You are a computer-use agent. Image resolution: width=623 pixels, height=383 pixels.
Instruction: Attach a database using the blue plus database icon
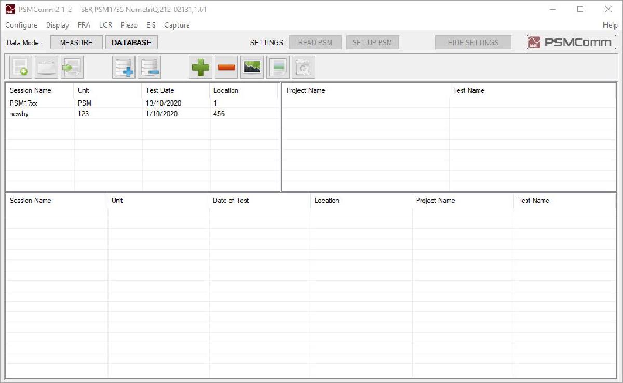(x=124, y=67)
